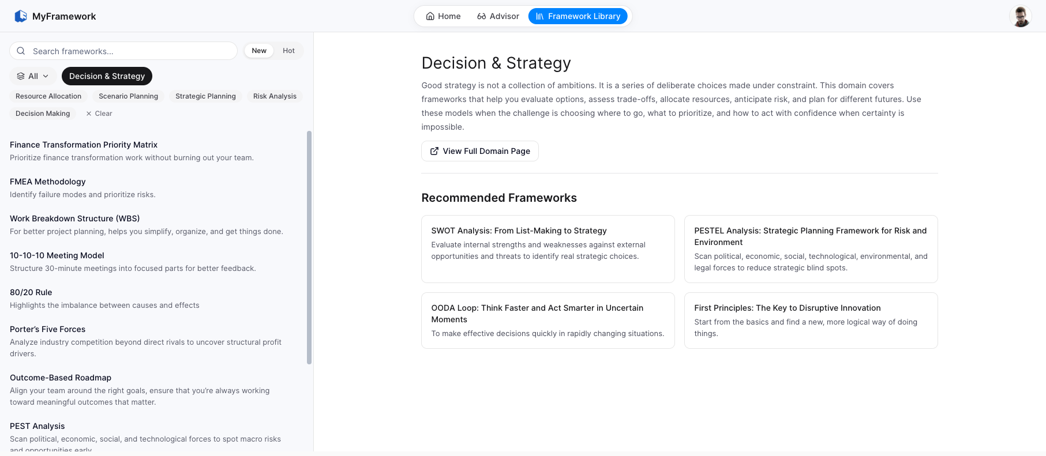
Task: Select the 80/20 Rule framework
Action: click(153, 299)
